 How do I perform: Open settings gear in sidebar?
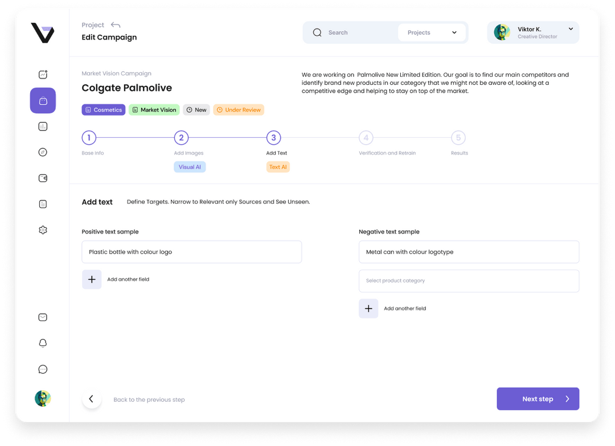click(43, 230)
